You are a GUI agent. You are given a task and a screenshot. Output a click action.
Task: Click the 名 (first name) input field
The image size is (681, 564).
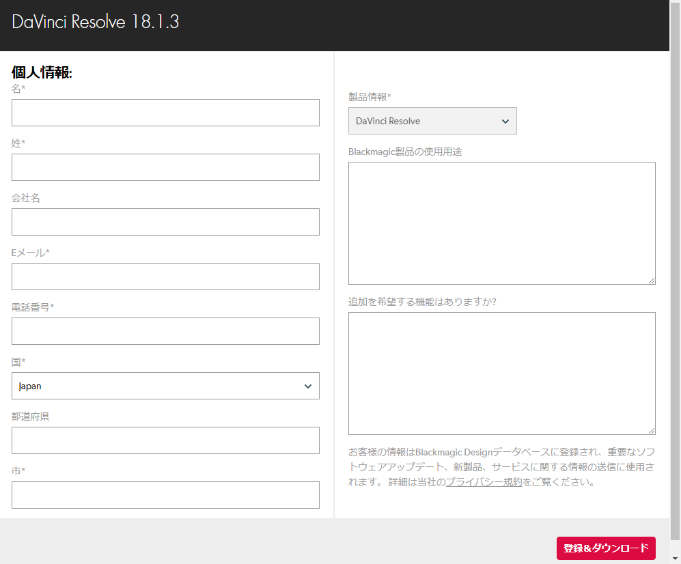tap(165, 113)
